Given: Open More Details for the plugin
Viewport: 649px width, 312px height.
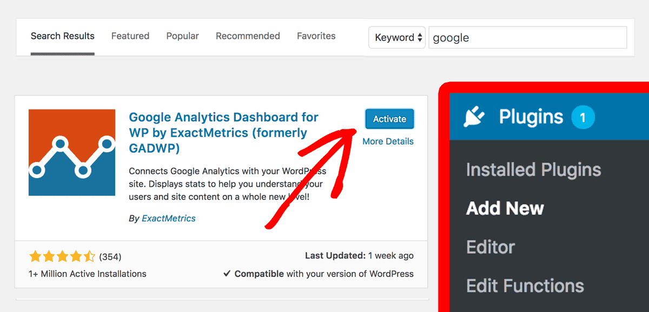Looking at the screenshot, I should [x=388, y=141].
